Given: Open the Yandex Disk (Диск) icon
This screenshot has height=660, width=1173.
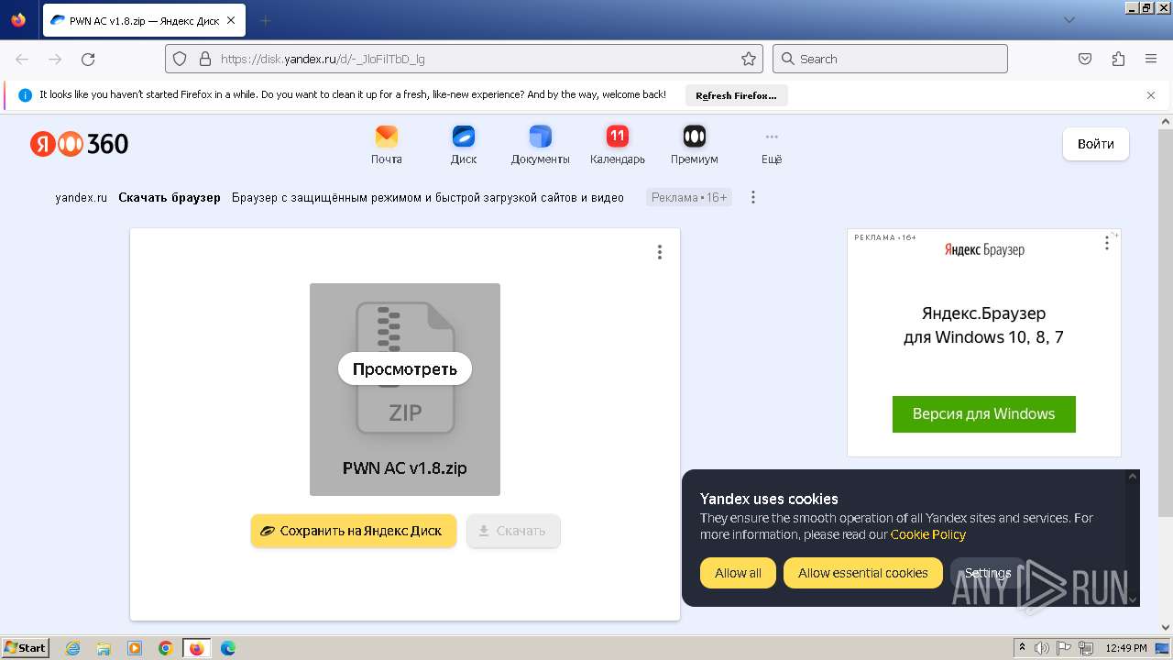Looking at the screenshot, I should coord(464,145).
